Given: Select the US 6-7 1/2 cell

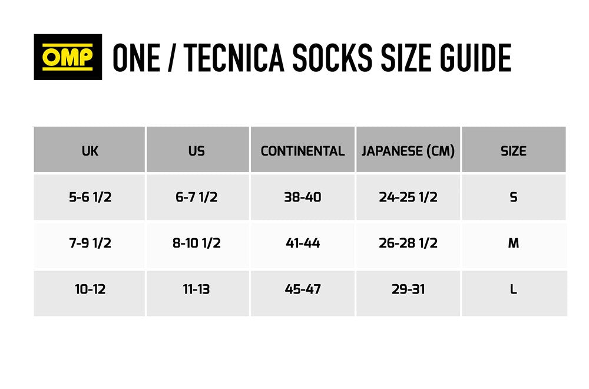Looking at the screenshot, I should 197,197.
